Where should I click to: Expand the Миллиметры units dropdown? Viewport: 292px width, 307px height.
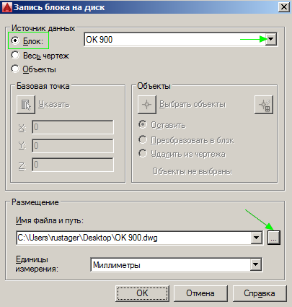point(256,265)
